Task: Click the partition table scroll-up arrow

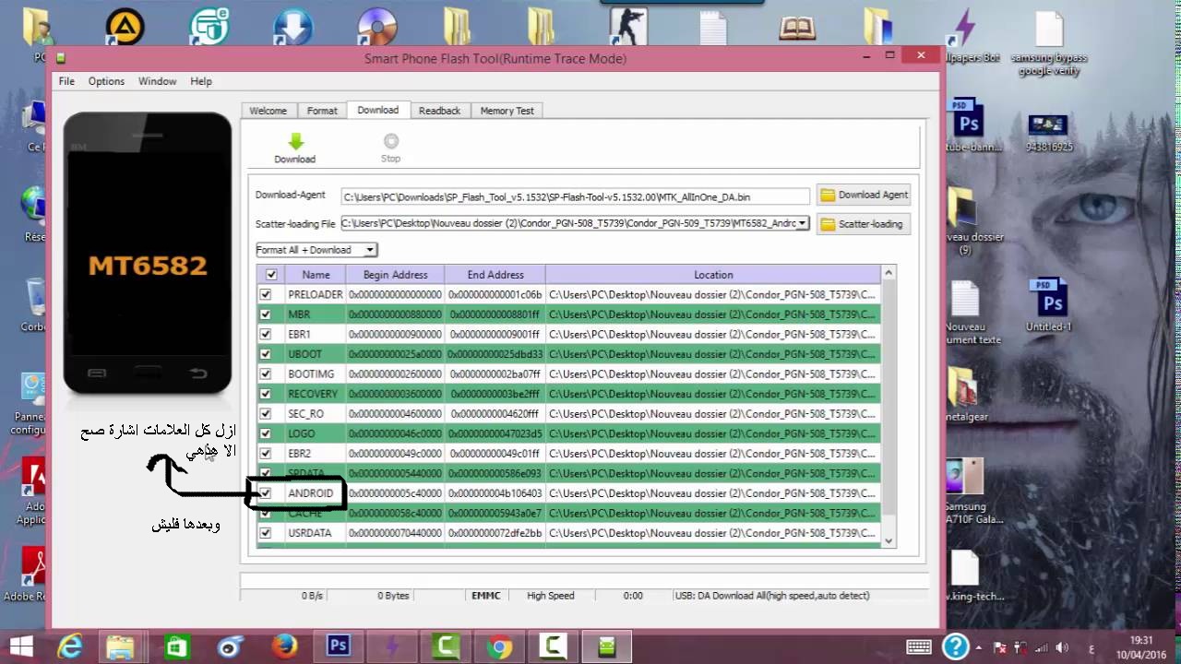Action: pos(889,273)
